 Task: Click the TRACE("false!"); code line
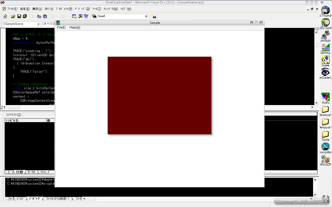pos(34,72)
